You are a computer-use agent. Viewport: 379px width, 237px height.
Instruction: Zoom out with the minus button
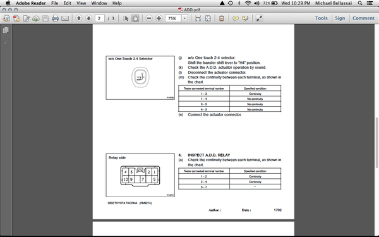(x=149, y=18)
